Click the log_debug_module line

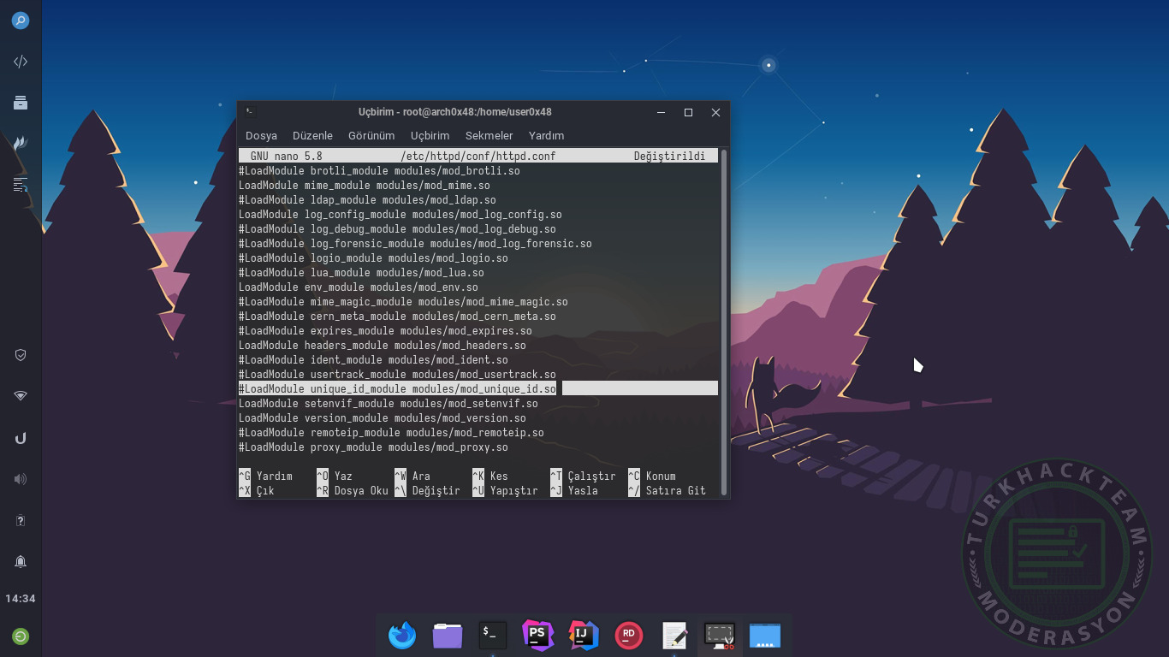pyautogui.click(x=397, y=228)
